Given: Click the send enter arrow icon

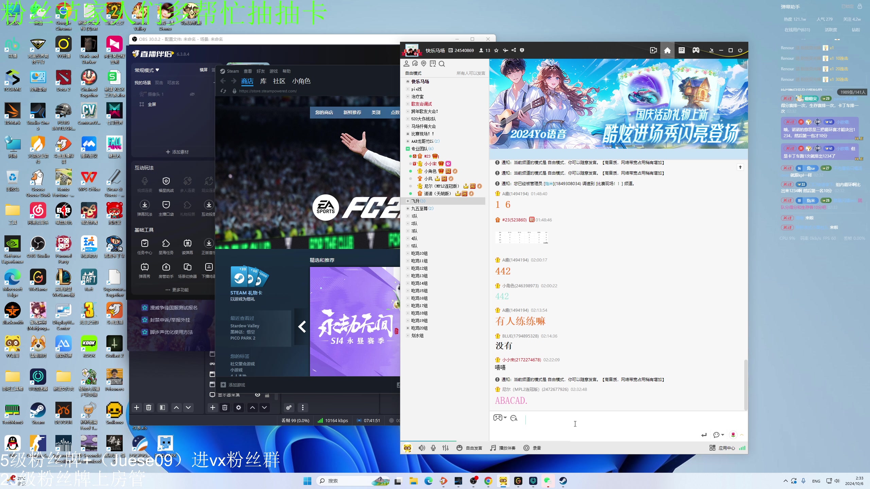Looking at the screenshot, I should [704, 435].
